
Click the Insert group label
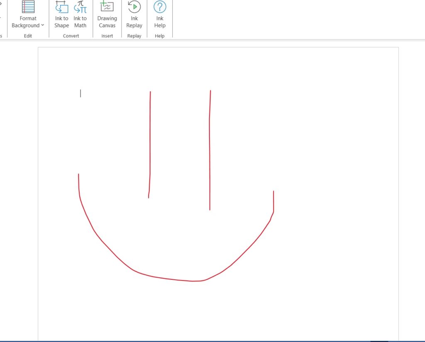(x=107, y=36)
